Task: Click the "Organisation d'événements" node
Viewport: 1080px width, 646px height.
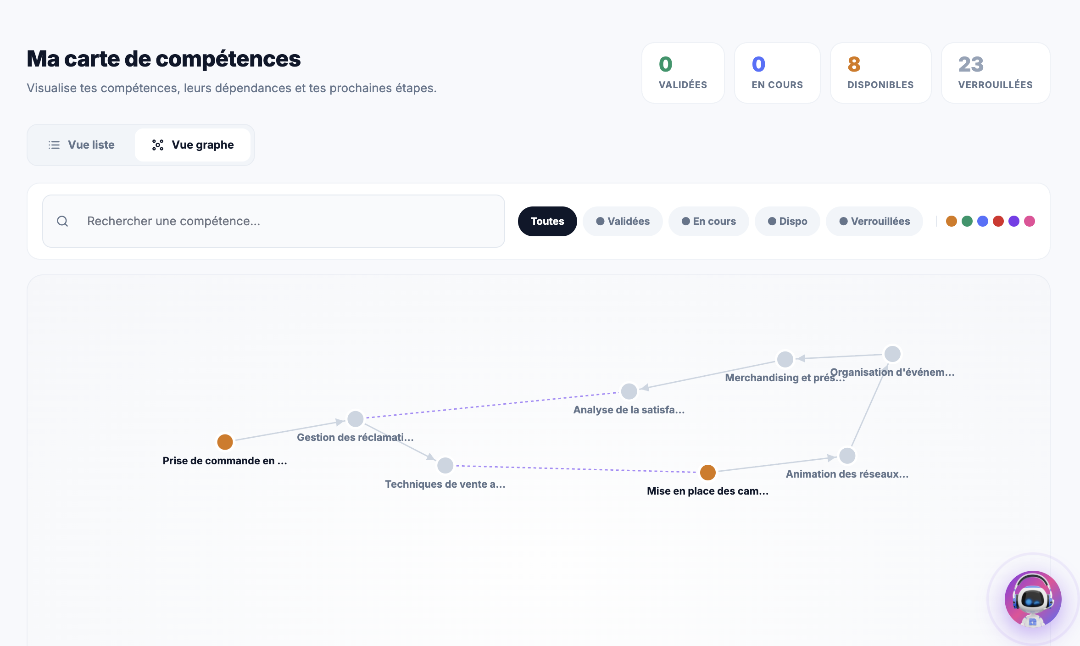Action: [x=892, y=353]
